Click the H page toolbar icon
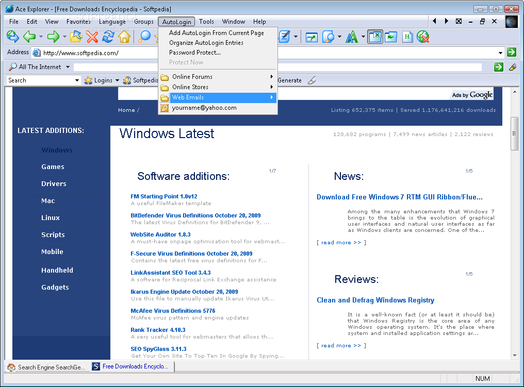This screenshot has width=524, height=387. pyautogui.click(x=407, y=37)
